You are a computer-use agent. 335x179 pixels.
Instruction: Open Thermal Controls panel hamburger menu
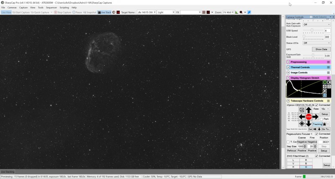[x=328, y=67]
